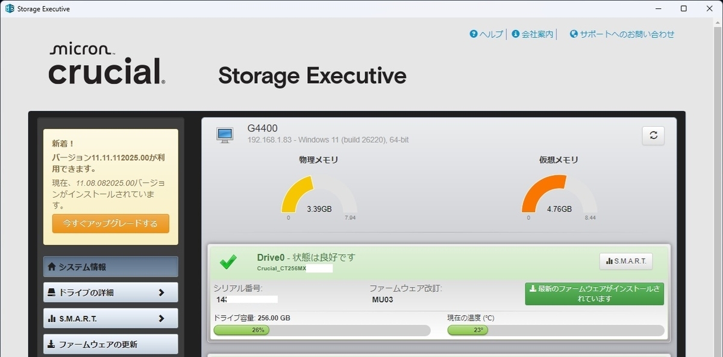Click the 仮想メモリ orange gauge
This screenshot has width=723, height=357.
pyautogui.click(x=559, y=194)
